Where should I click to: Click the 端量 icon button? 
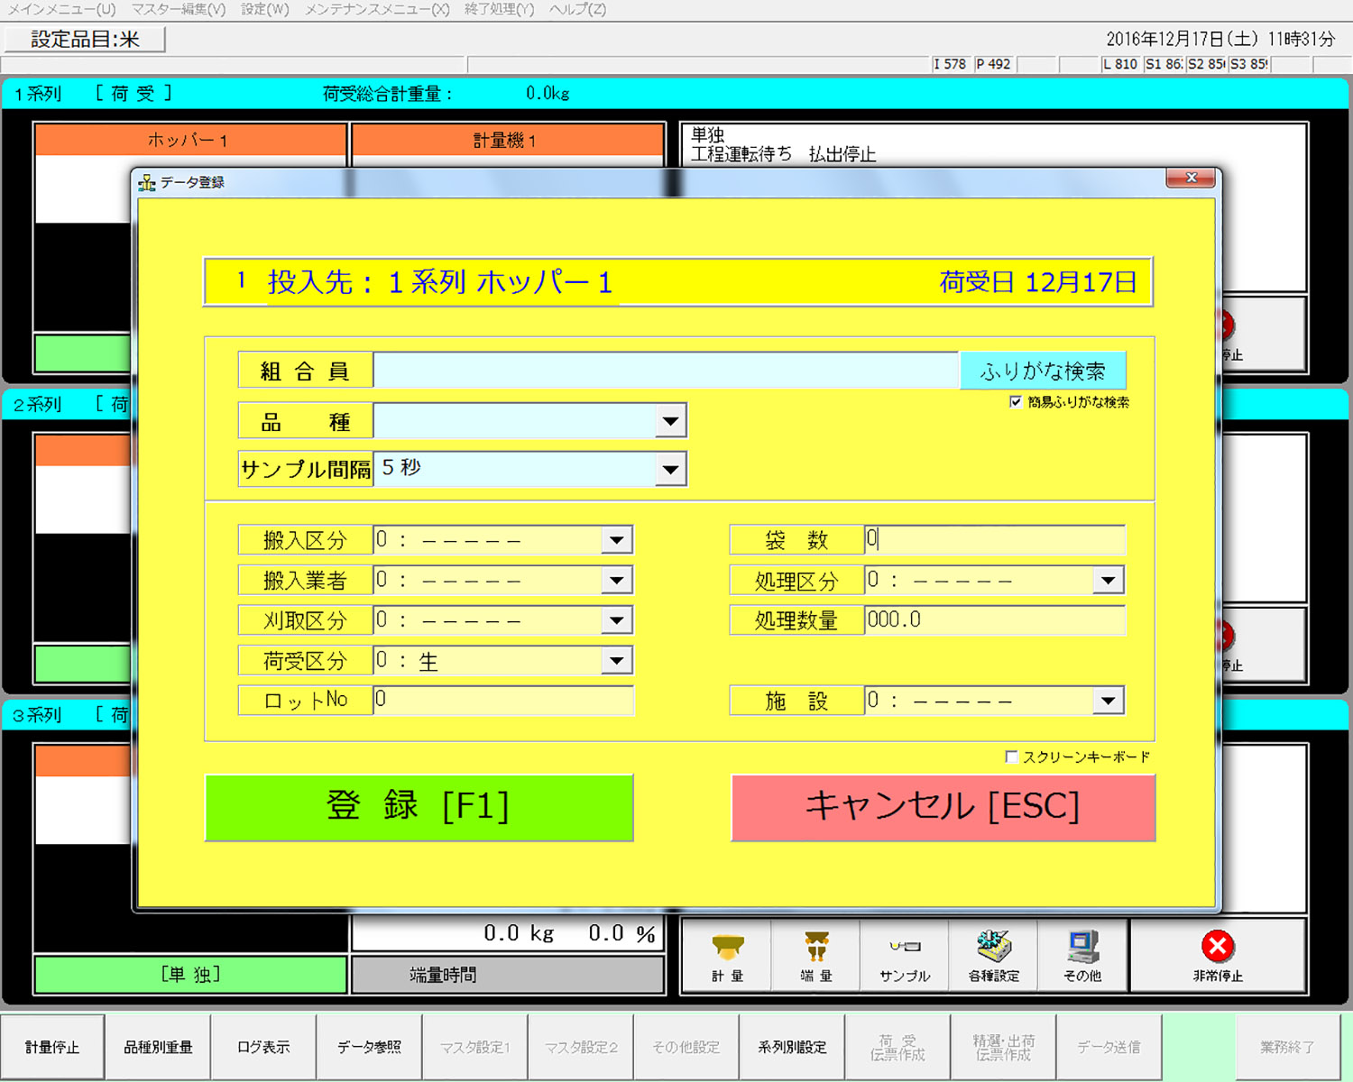coord(816,957)
